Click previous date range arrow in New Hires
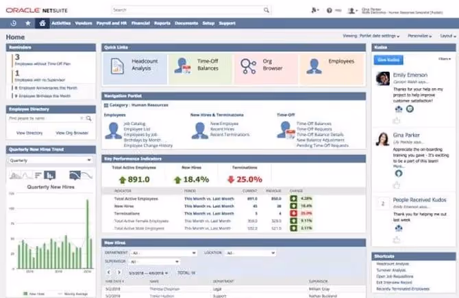Viewport: 459px width, 298px height. pyautogui.click(x=109, y=272)
